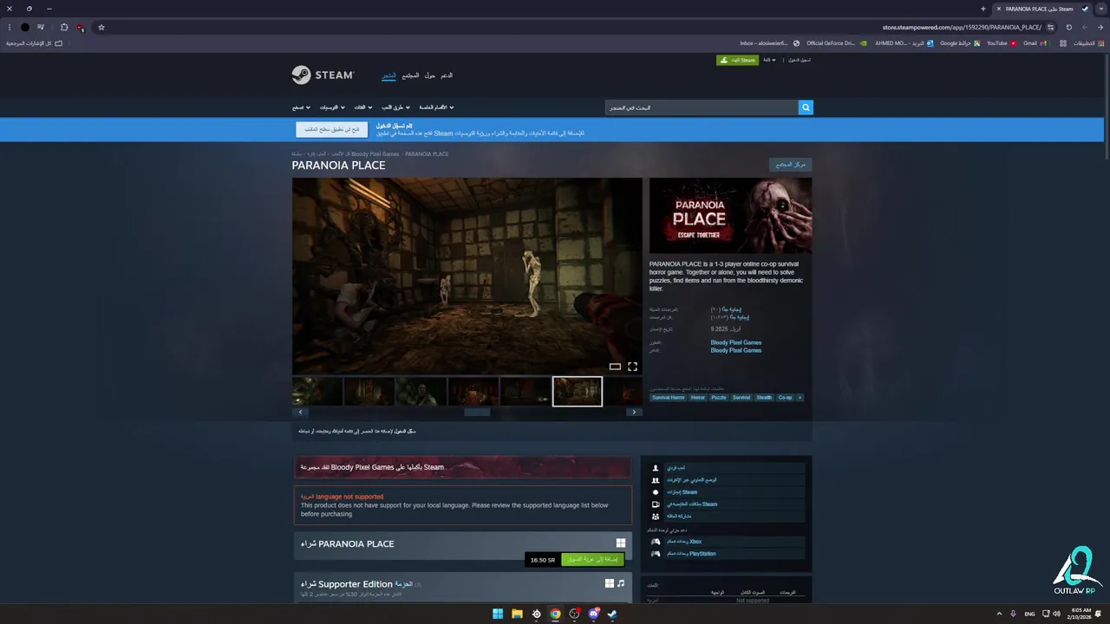
Task: Click game capsule header image
Action: coord(730,216)
